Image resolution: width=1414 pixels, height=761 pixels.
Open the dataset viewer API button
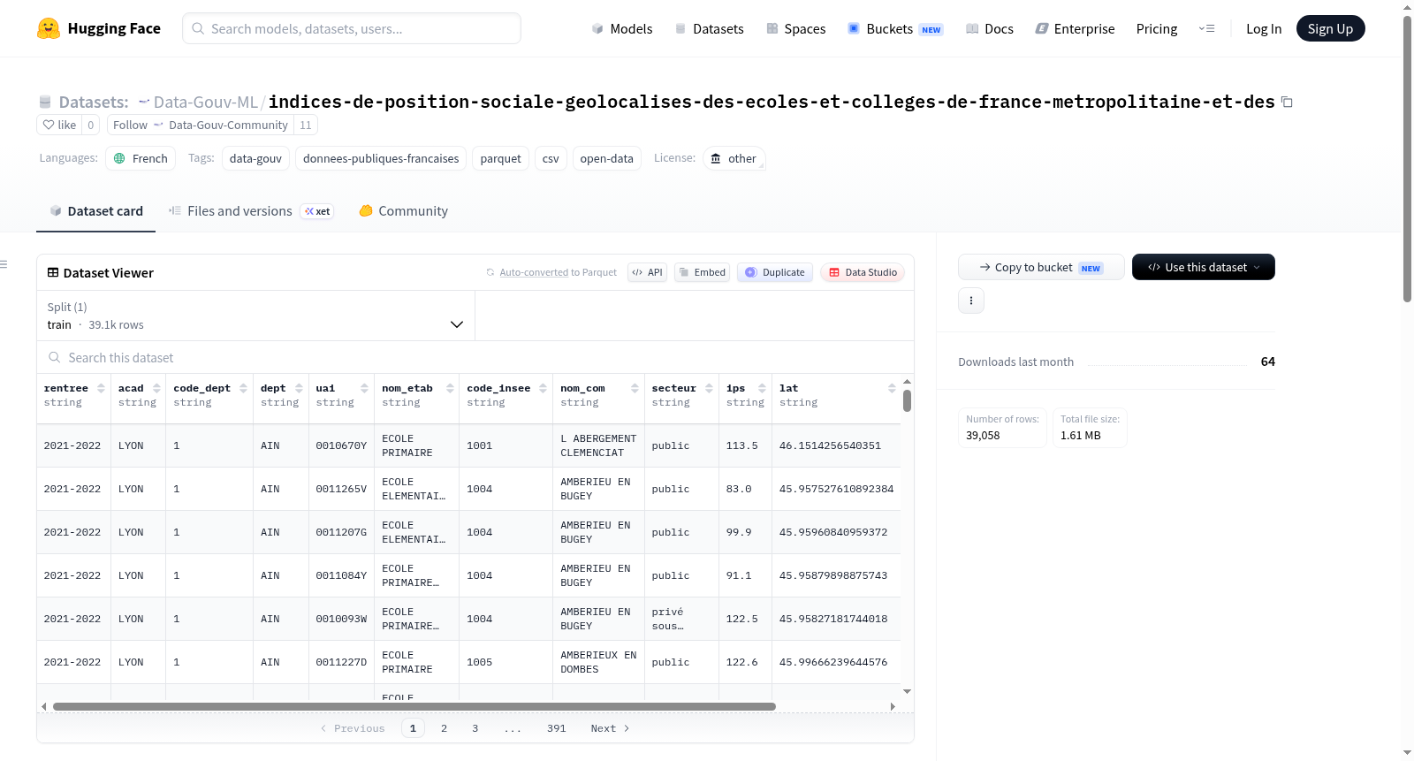pos(647,272)
